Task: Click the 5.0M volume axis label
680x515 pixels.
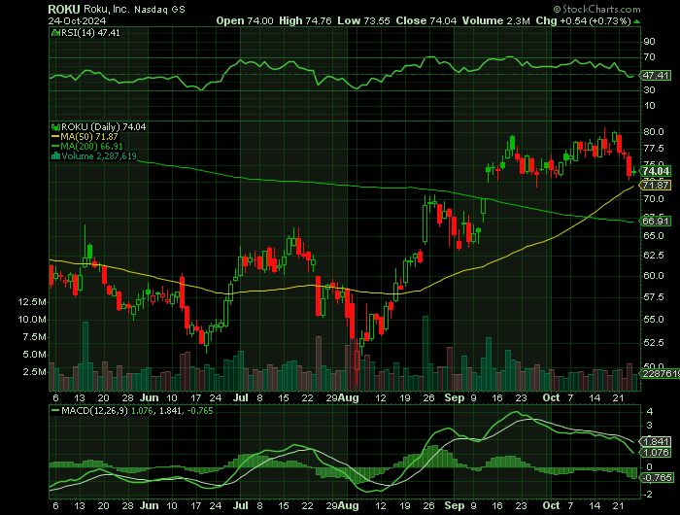Action: tap(34, 355)
